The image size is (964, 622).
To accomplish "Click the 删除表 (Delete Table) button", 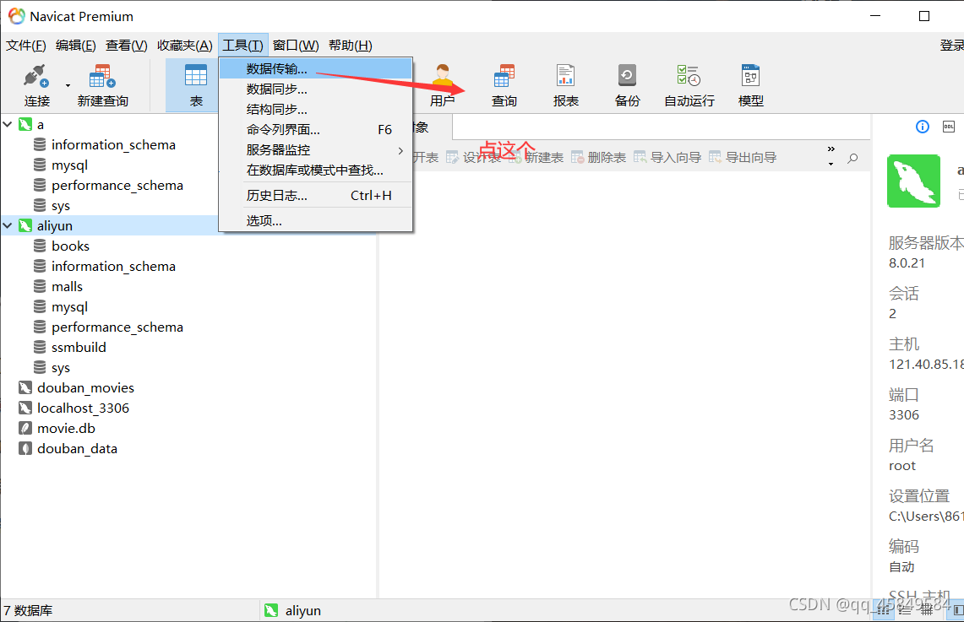I will point(599,158).
